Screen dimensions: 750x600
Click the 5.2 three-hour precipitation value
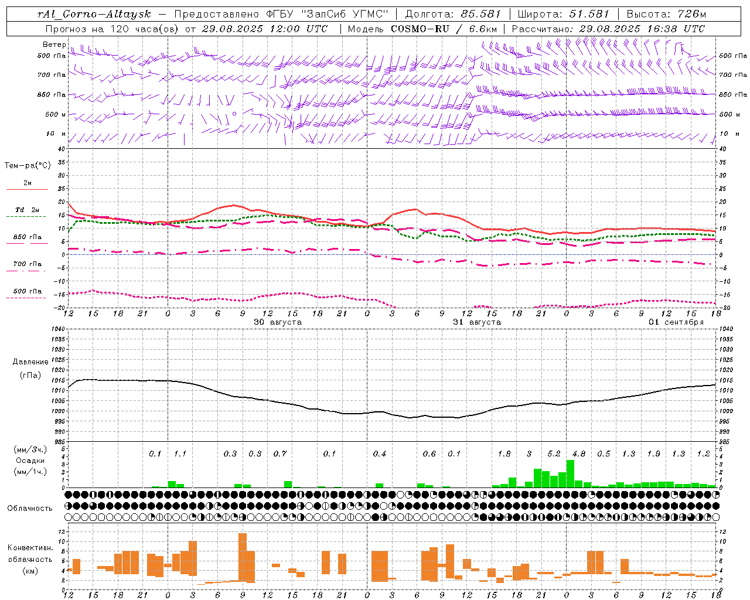[x=554, y=454]
